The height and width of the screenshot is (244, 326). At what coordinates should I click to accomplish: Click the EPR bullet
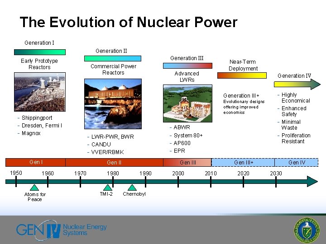click(177, 151)
